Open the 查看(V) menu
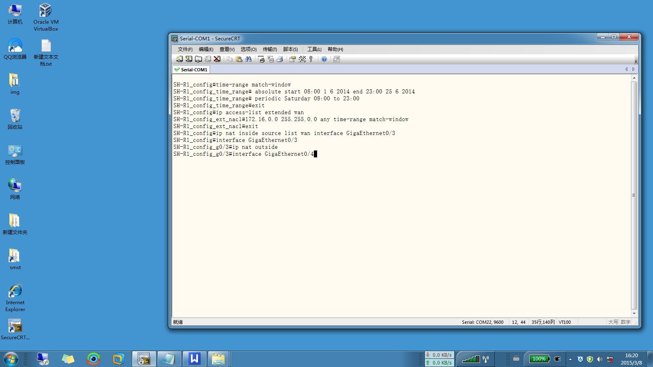 tap(227, 49)
